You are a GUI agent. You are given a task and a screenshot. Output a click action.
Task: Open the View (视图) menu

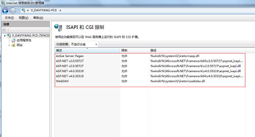click(23, 18)
